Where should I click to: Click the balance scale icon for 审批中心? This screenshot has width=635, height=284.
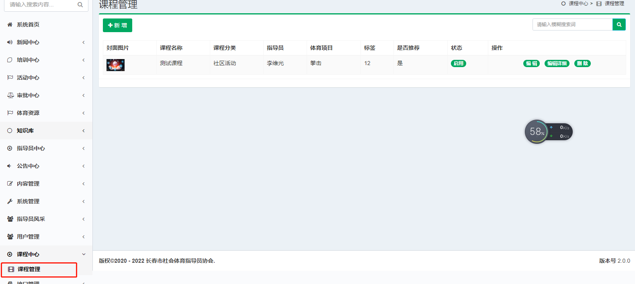click(x=10, y=95)
